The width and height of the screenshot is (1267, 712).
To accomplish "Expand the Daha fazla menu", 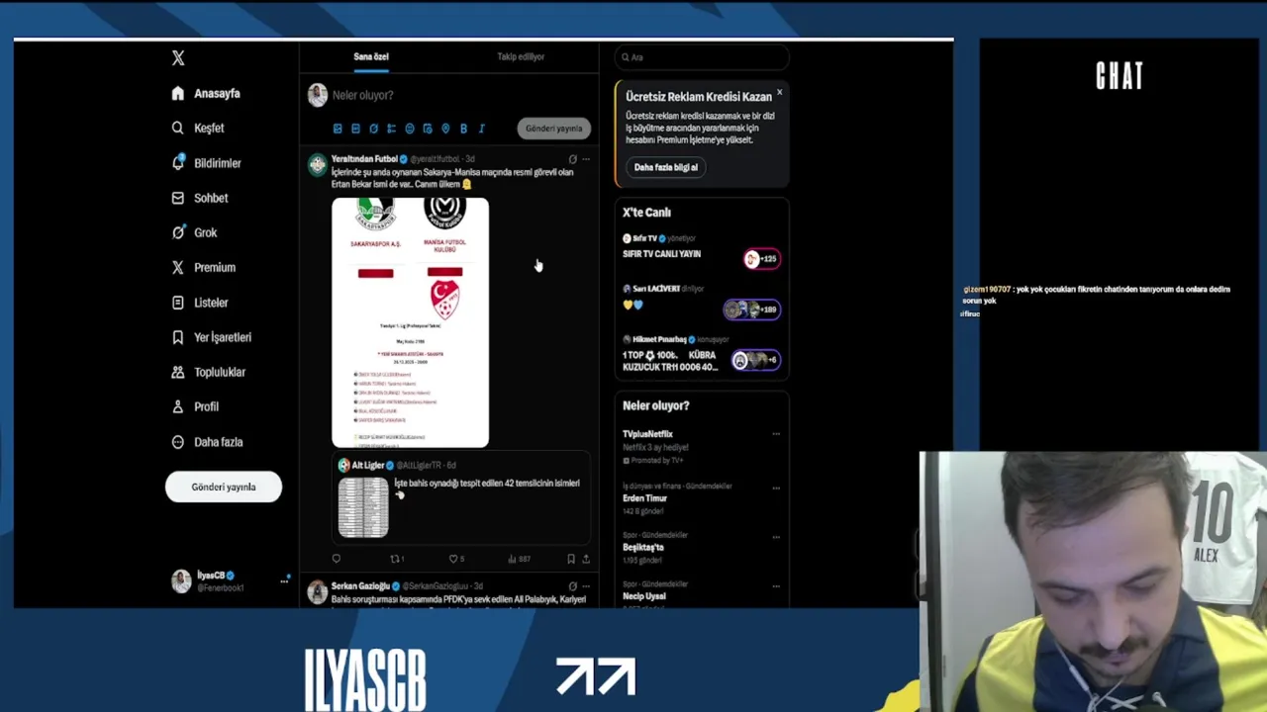I will (x=207, y=442).
